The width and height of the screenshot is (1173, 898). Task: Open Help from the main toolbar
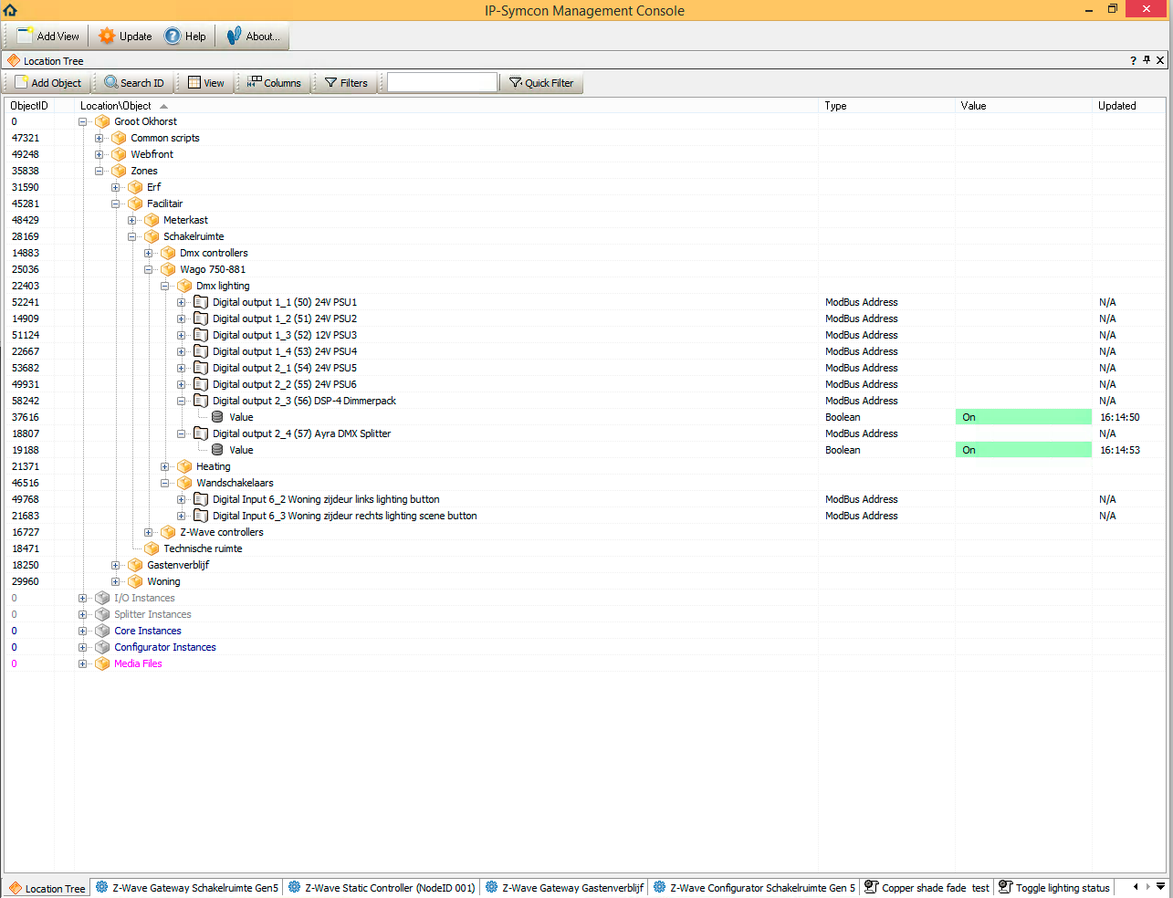[185, 37]
